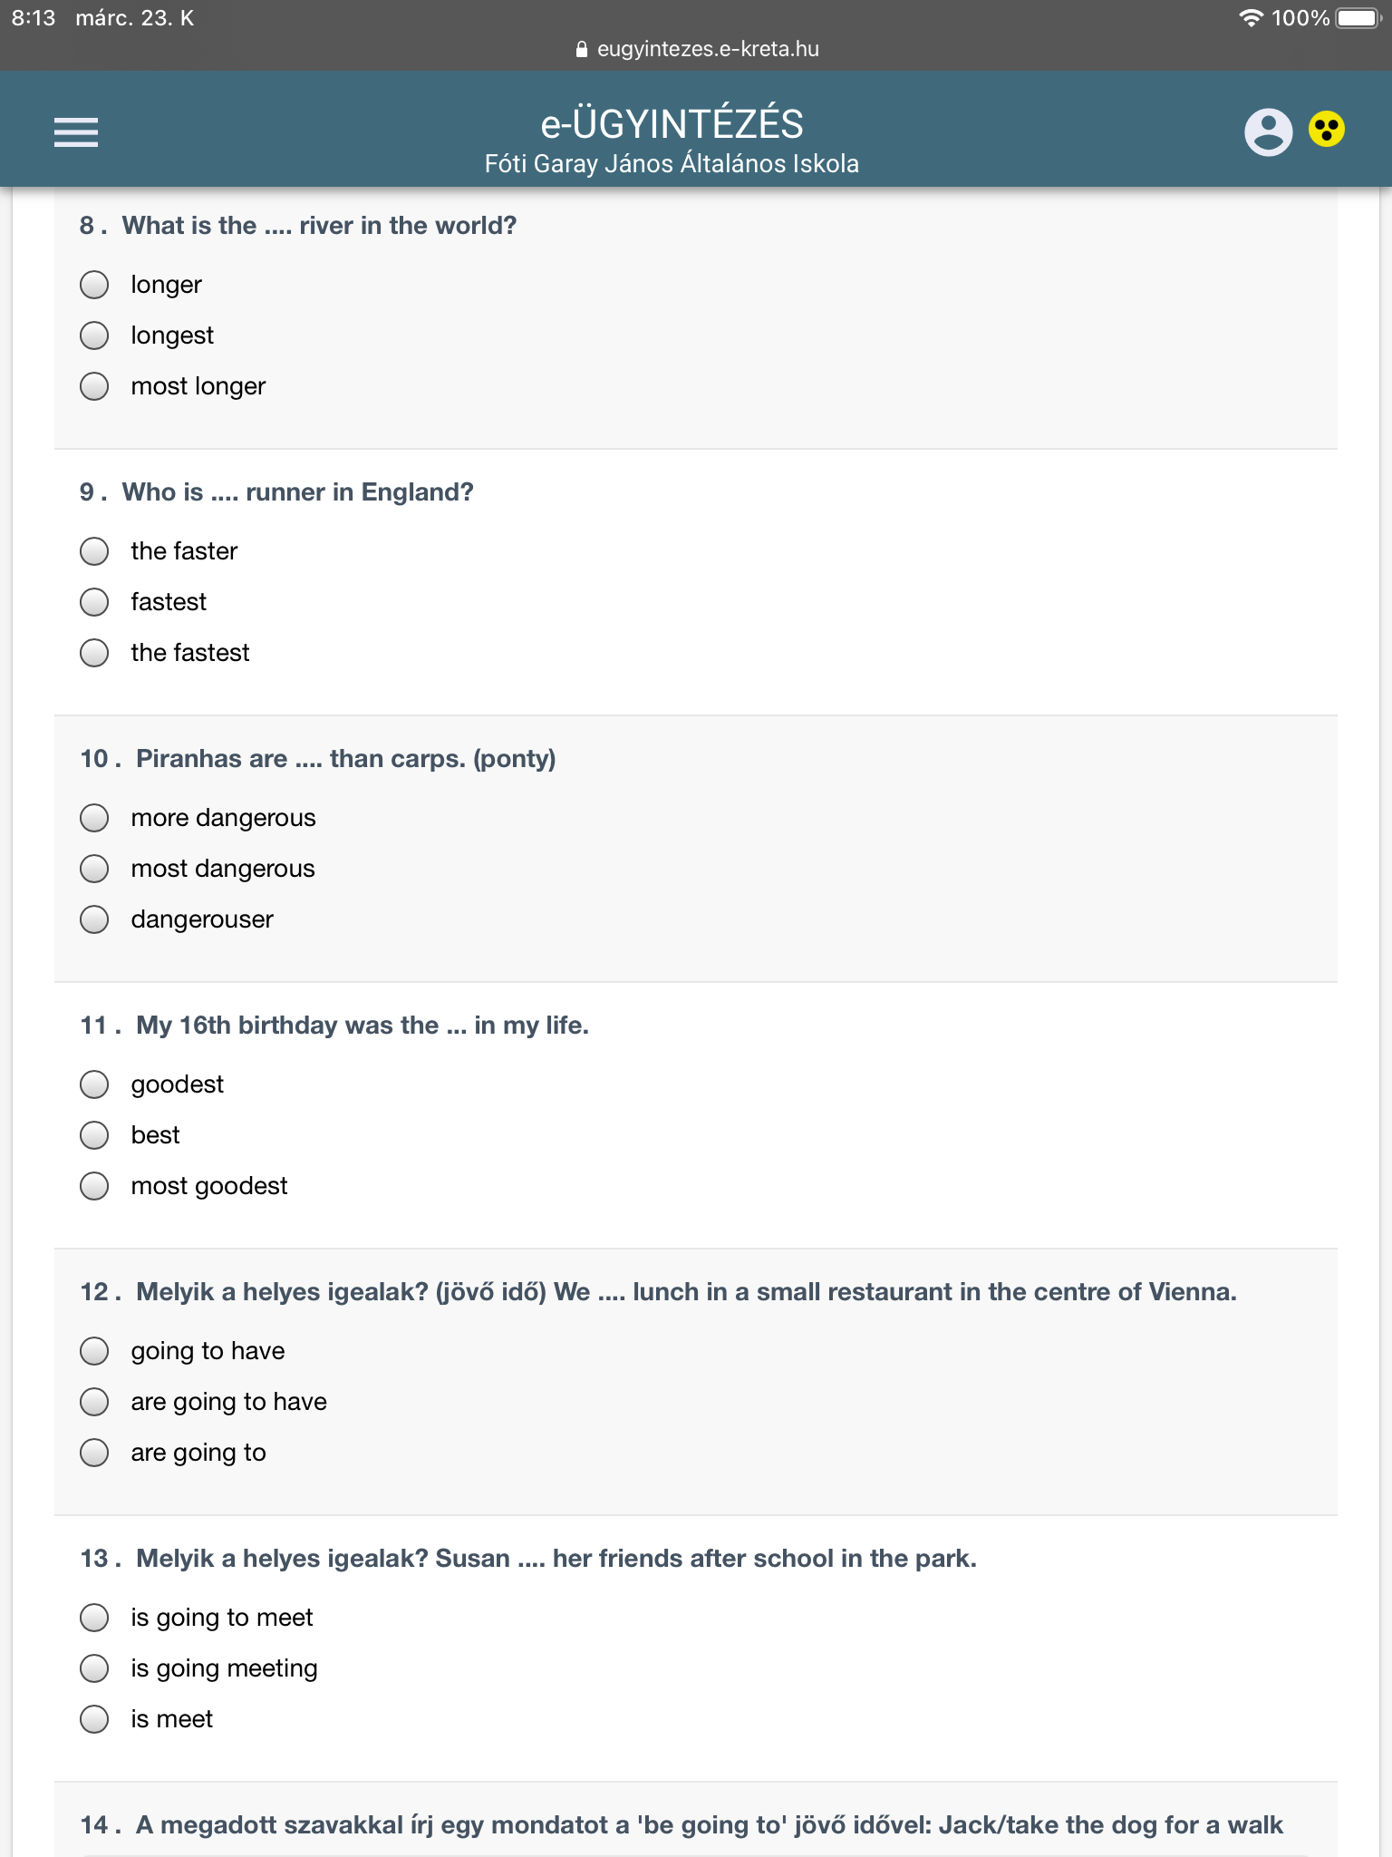Pick the 'most goodest' radio option
Image resolution: width=1392 pixels, height=1857 pixels.
click(x=94, y=1186)
